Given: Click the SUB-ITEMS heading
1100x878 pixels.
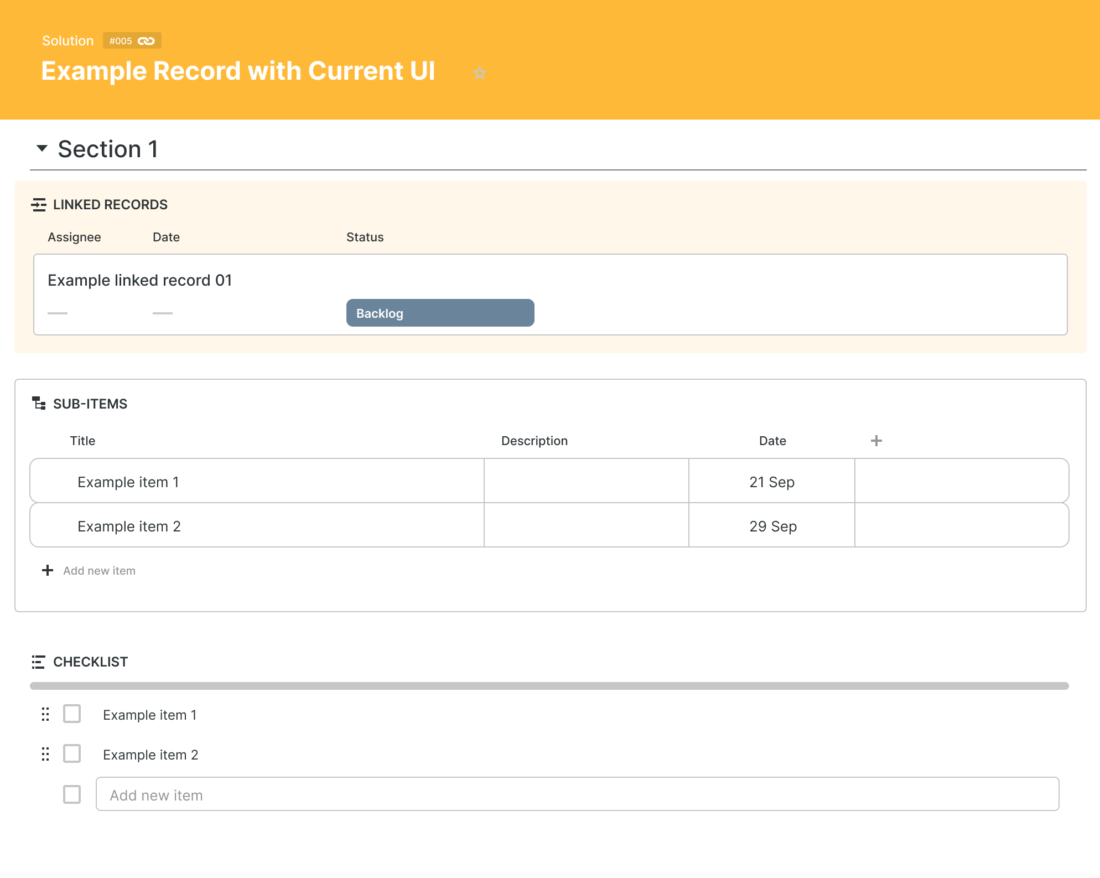Looking at the screenshot, I should point(90,404).
